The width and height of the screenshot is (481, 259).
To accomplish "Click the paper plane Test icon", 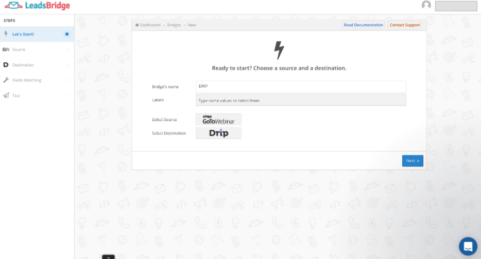I will tap(6, 96).
